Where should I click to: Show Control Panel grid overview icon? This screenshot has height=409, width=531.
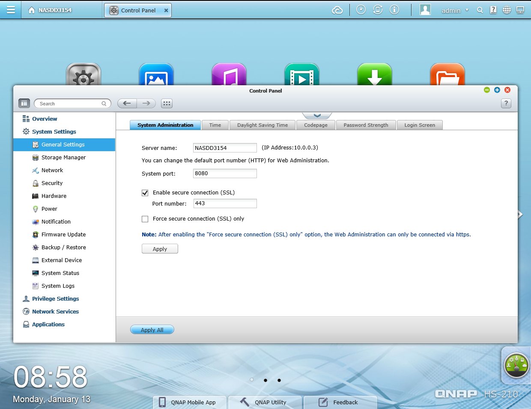167,103
